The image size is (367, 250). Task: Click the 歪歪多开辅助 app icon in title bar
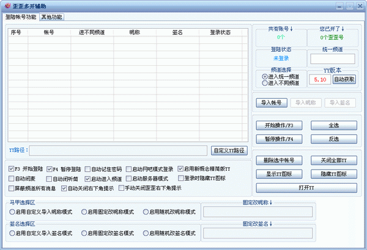[7, 6]
